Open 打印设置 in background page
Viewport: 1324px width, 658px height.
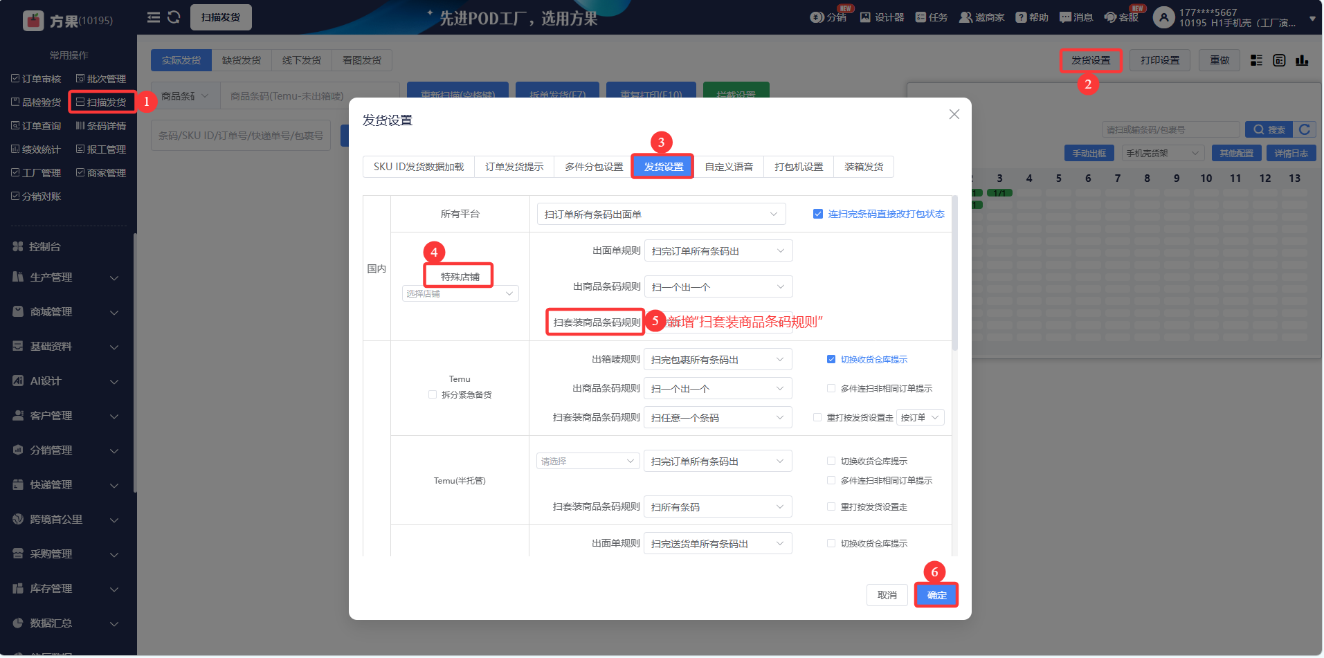(x=1160, y=60)
